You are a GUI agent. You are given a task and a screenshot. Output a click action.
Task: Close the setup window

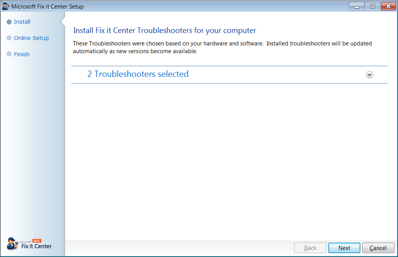tap(388, 6)
